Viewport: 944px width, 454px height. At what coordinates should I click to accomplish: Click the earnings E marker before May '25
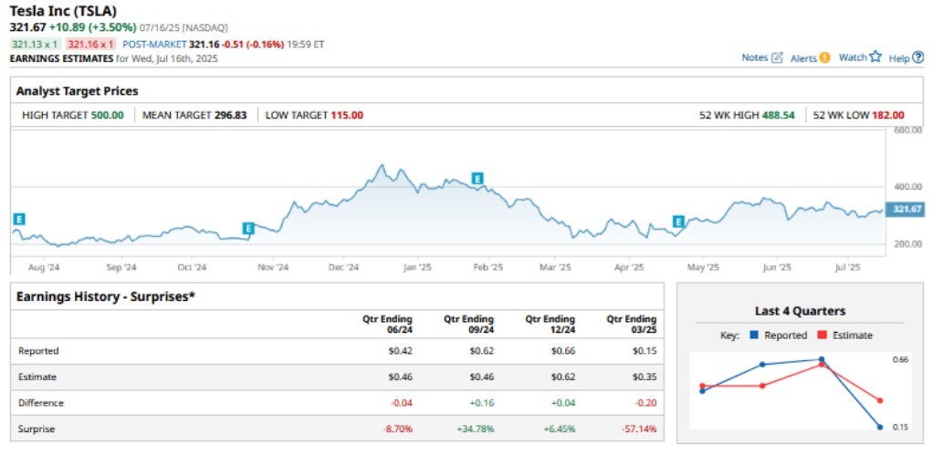(x=679, y=222)
